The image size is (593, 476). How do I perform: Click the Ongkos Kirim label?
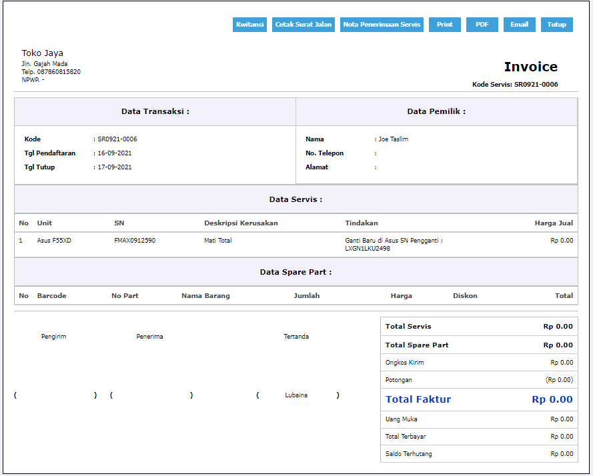tap(405, 363)
